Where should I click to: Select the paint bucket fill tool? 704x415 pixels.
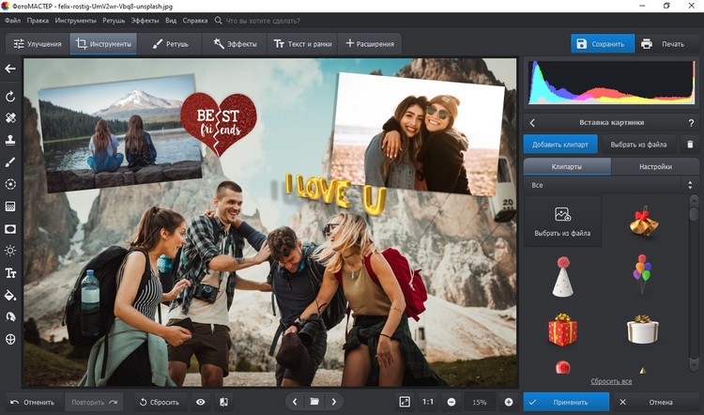click(x=10, y=295)
